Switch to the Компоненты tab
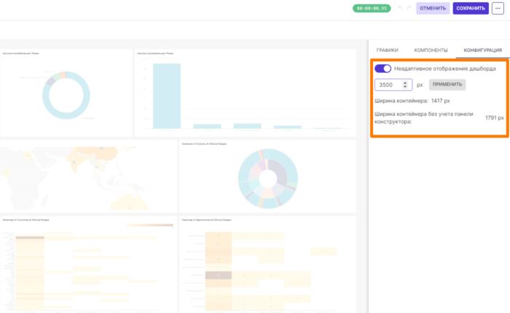Screen dimensions: 510x313 (431, 50)
